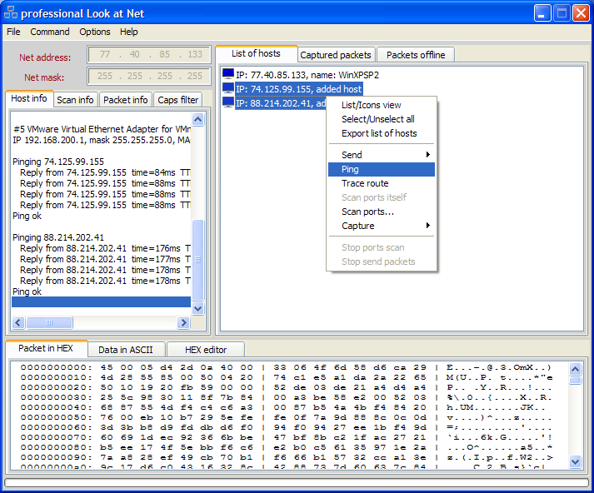Click Ping in the context menu

pyautogui.click(x=382, y=169)
